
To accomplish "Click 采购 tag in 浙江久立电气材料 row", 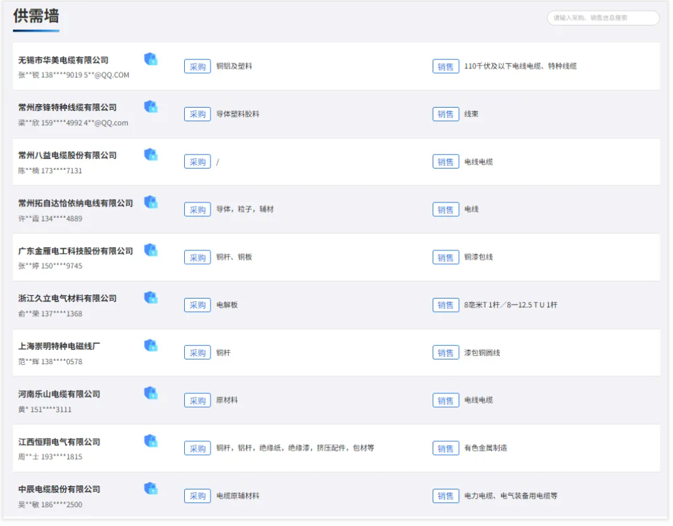I will [x=198, y=305].
